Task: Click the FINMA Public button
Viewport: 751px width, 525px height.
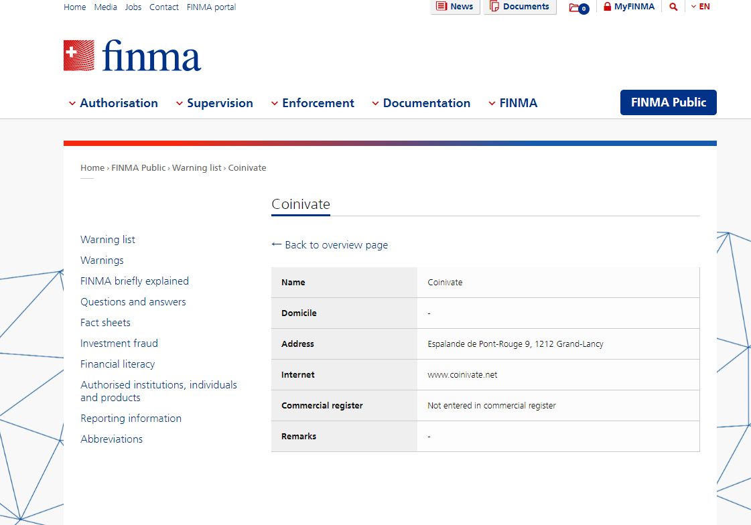Action: coord(668,102)
